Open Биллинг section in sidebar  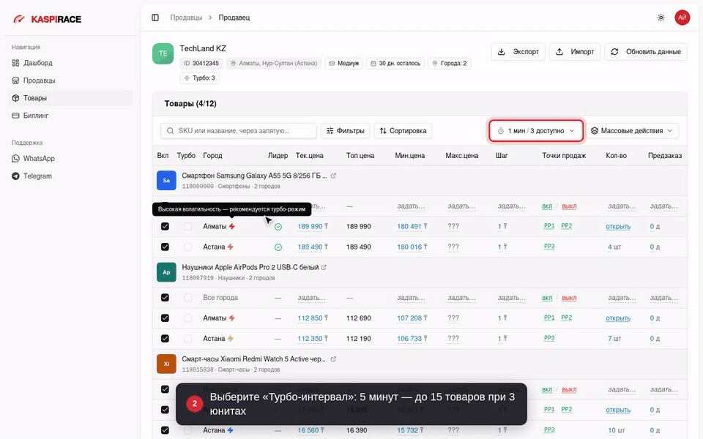pos(36,116)
